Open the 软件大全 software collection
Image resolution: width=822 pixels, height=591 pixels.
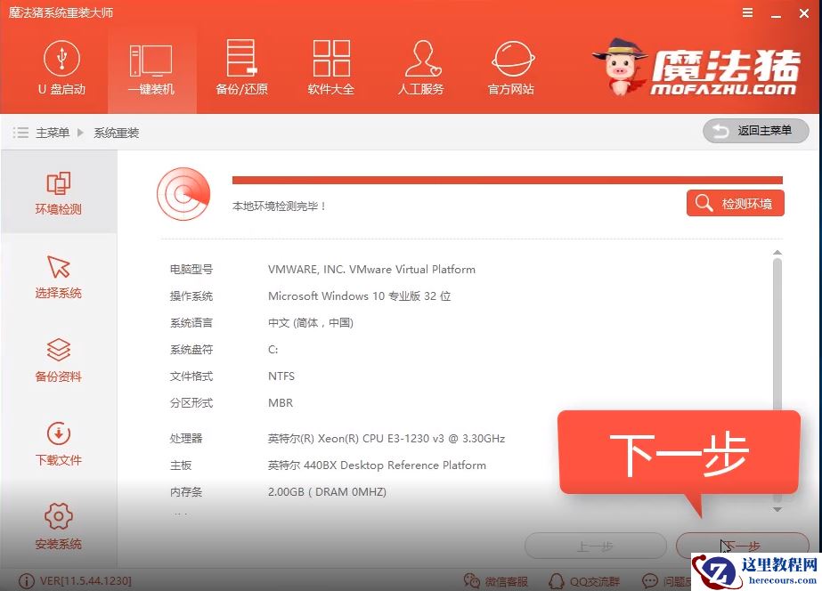point(330,69)
